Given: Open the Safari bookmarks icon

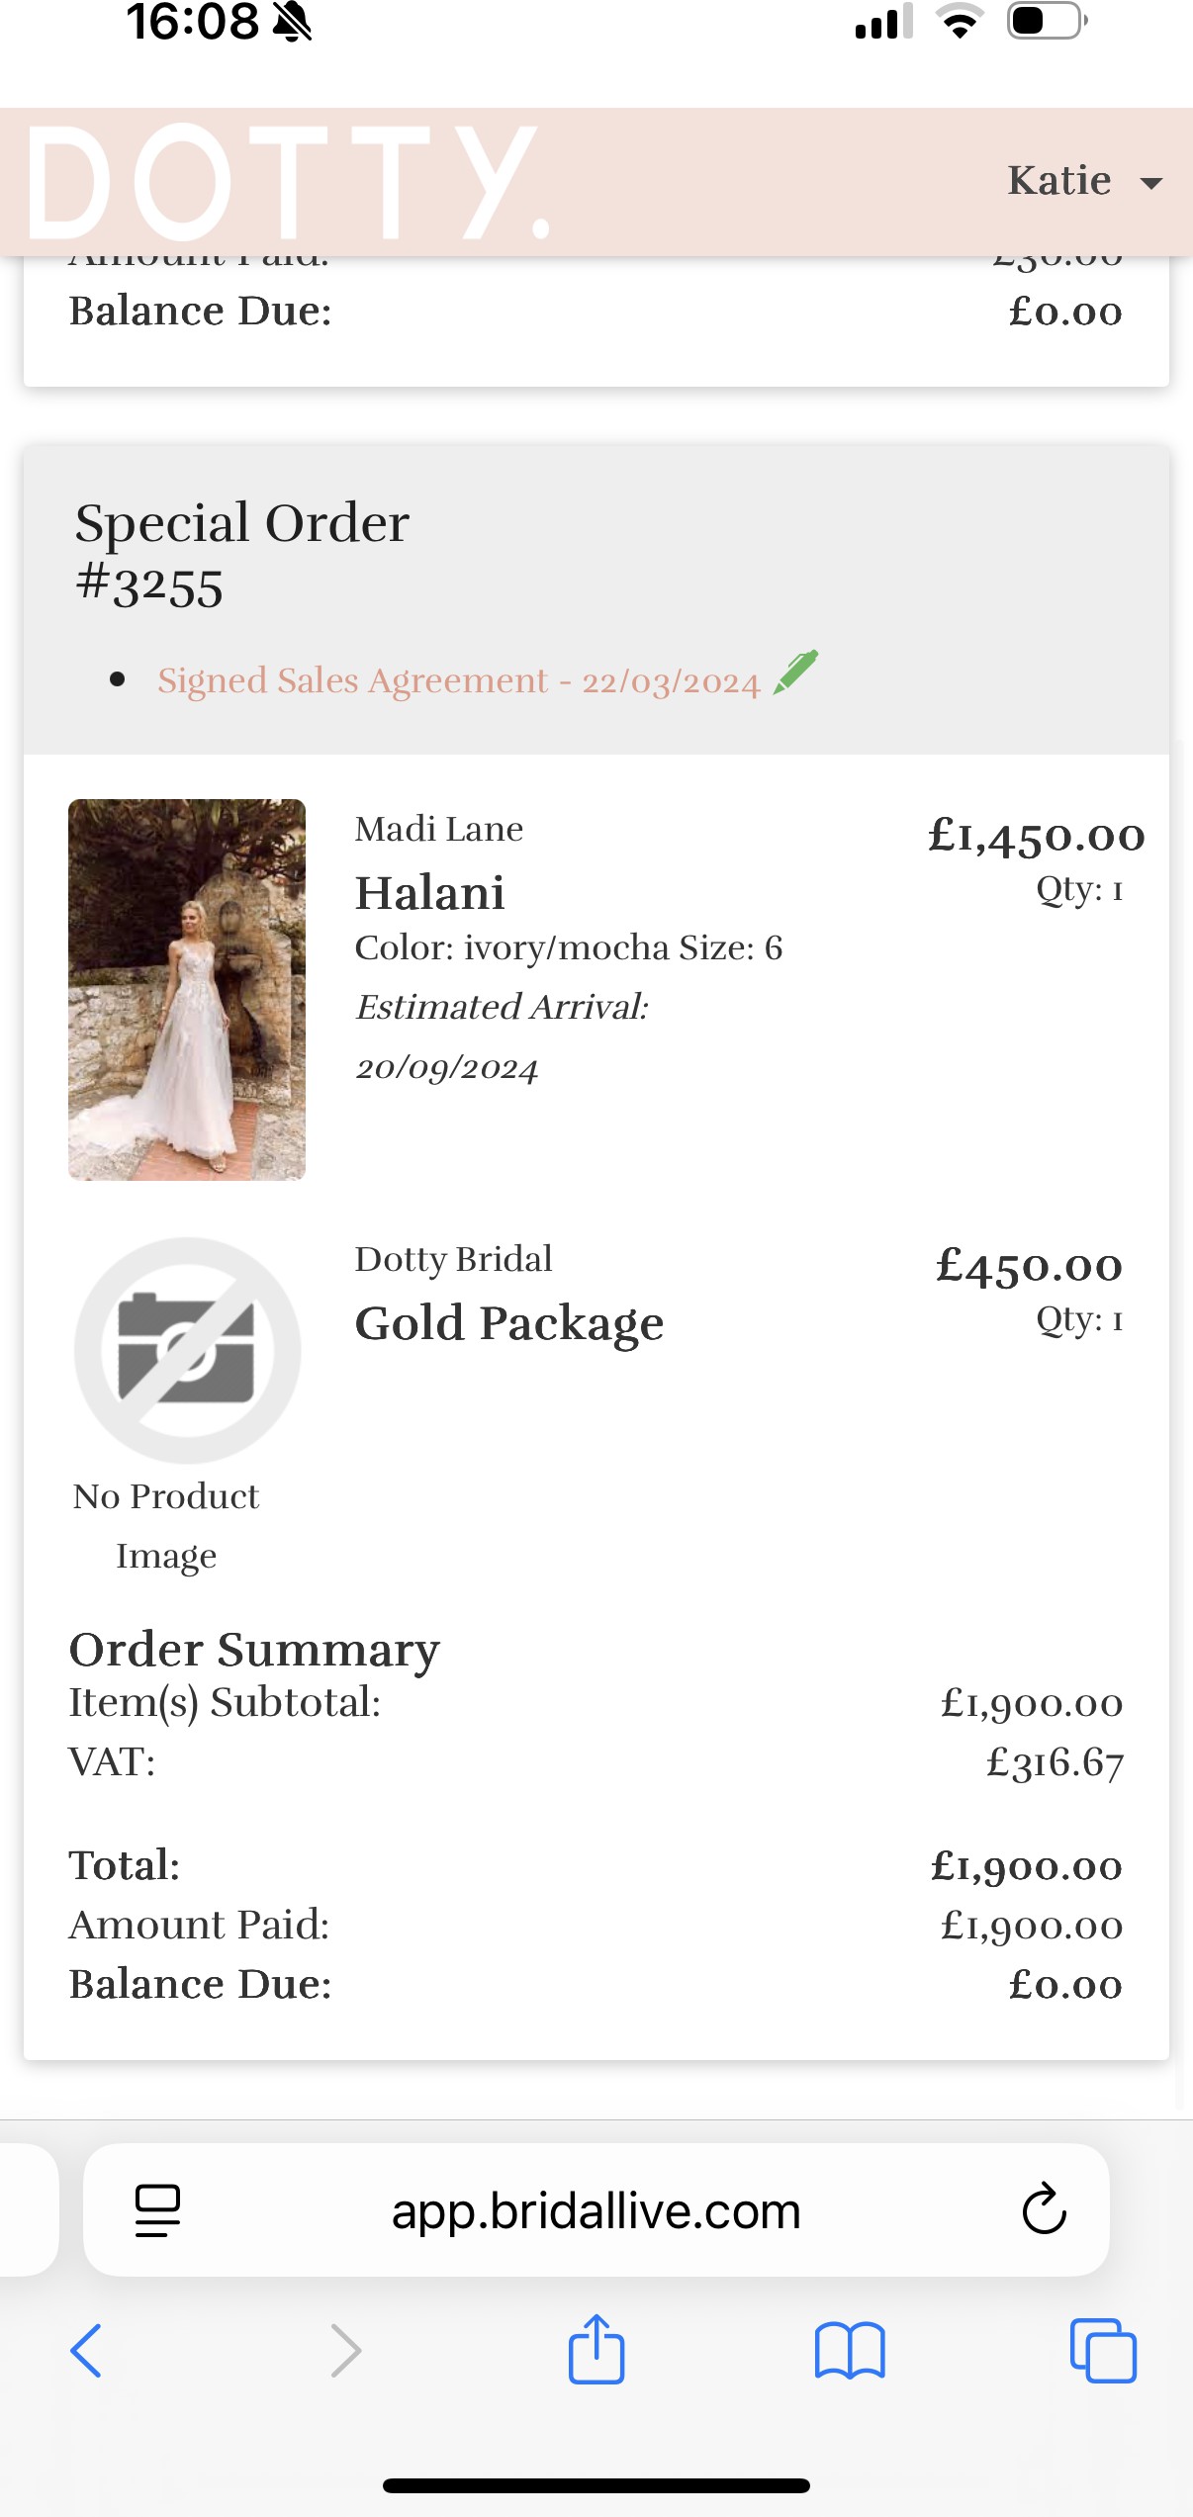Looking at the screenshot, I should pos(850,2350).
